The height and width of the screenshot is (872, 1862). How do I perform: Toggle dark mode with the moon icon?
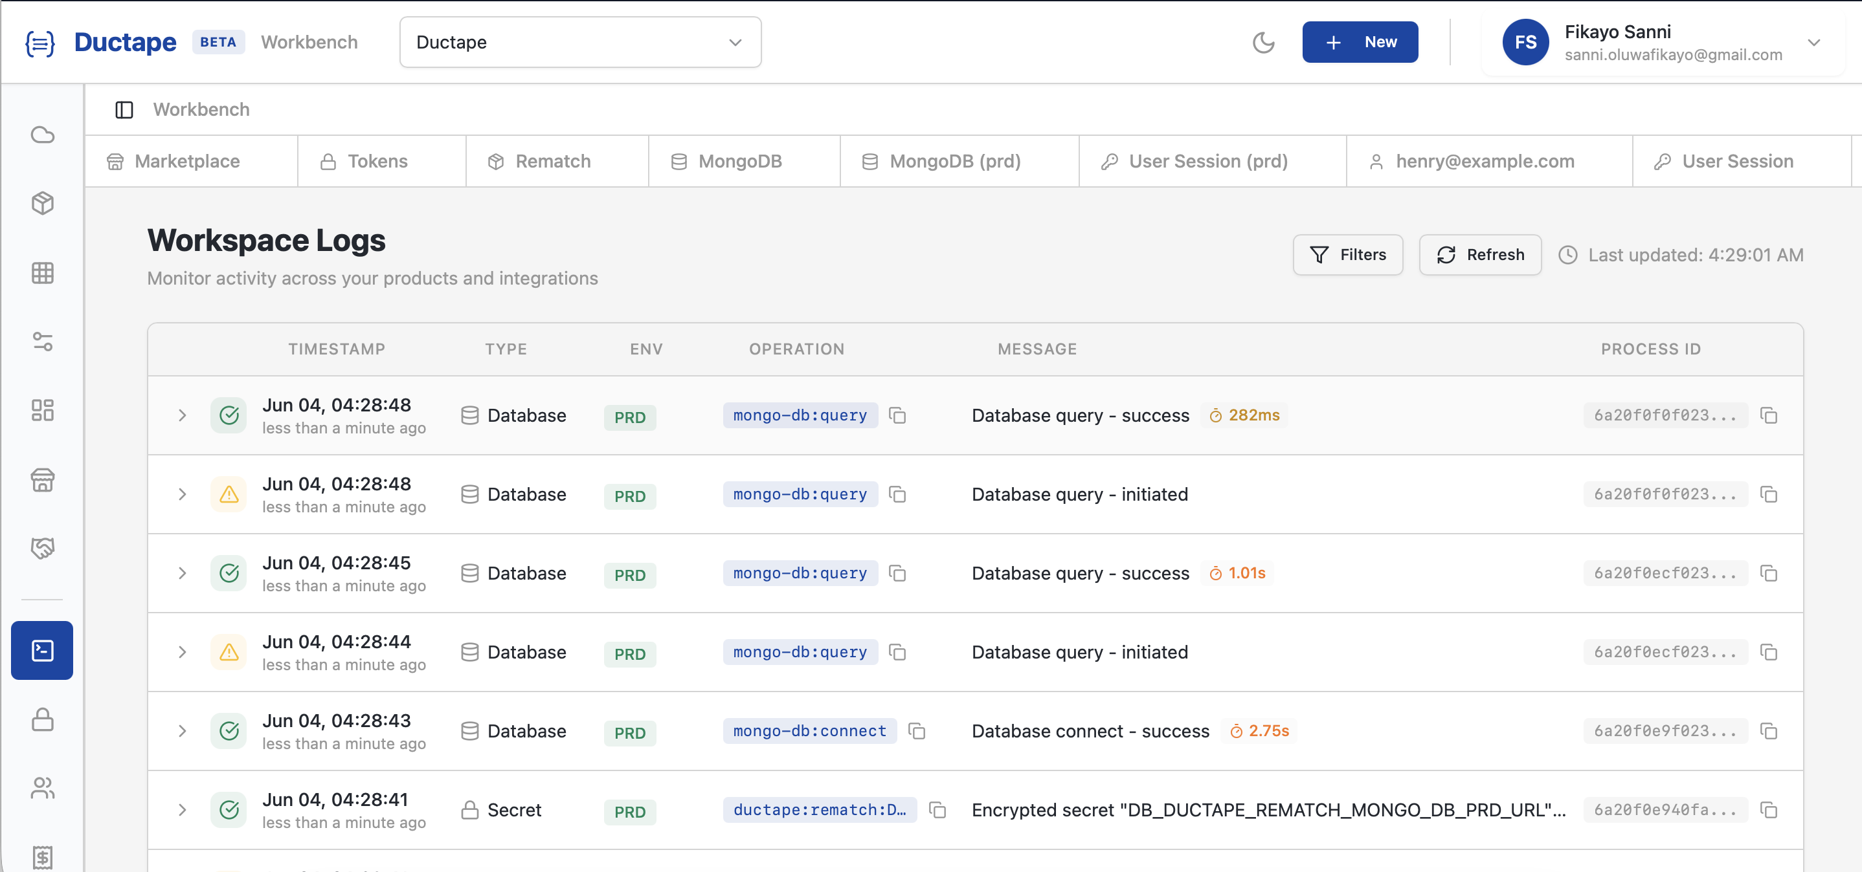pos(1262,43)
